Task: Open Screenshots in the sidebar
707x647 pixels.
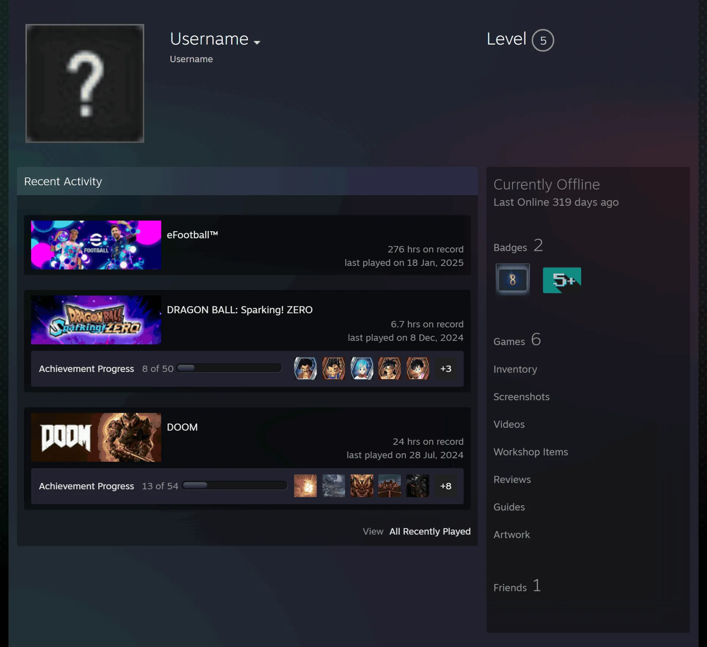Action: [521, 397]
